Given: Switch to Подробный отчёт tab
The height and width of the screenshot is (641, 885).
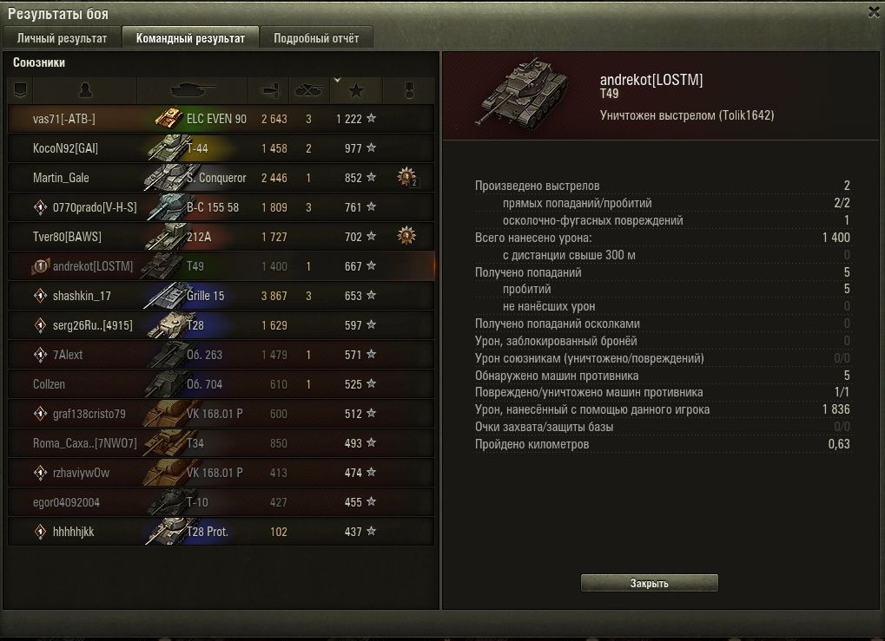Looking at the screenshot, I should point(316,38).
